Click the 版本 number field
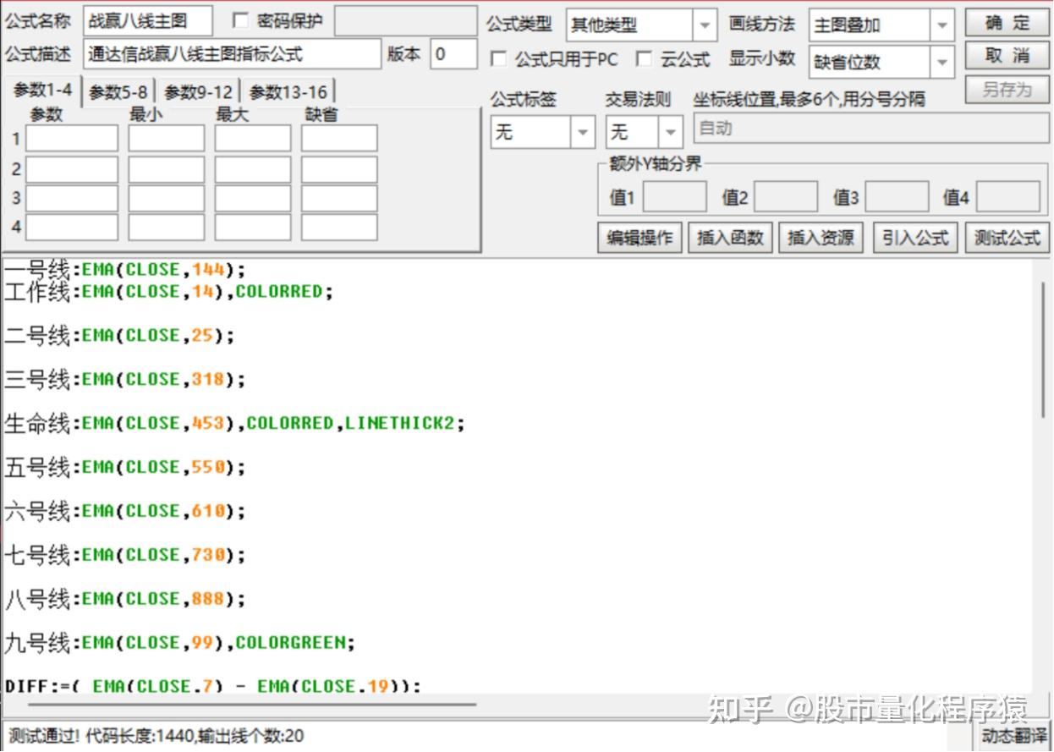The width and height of the screenshot is (1054, 752). (453, 54)
